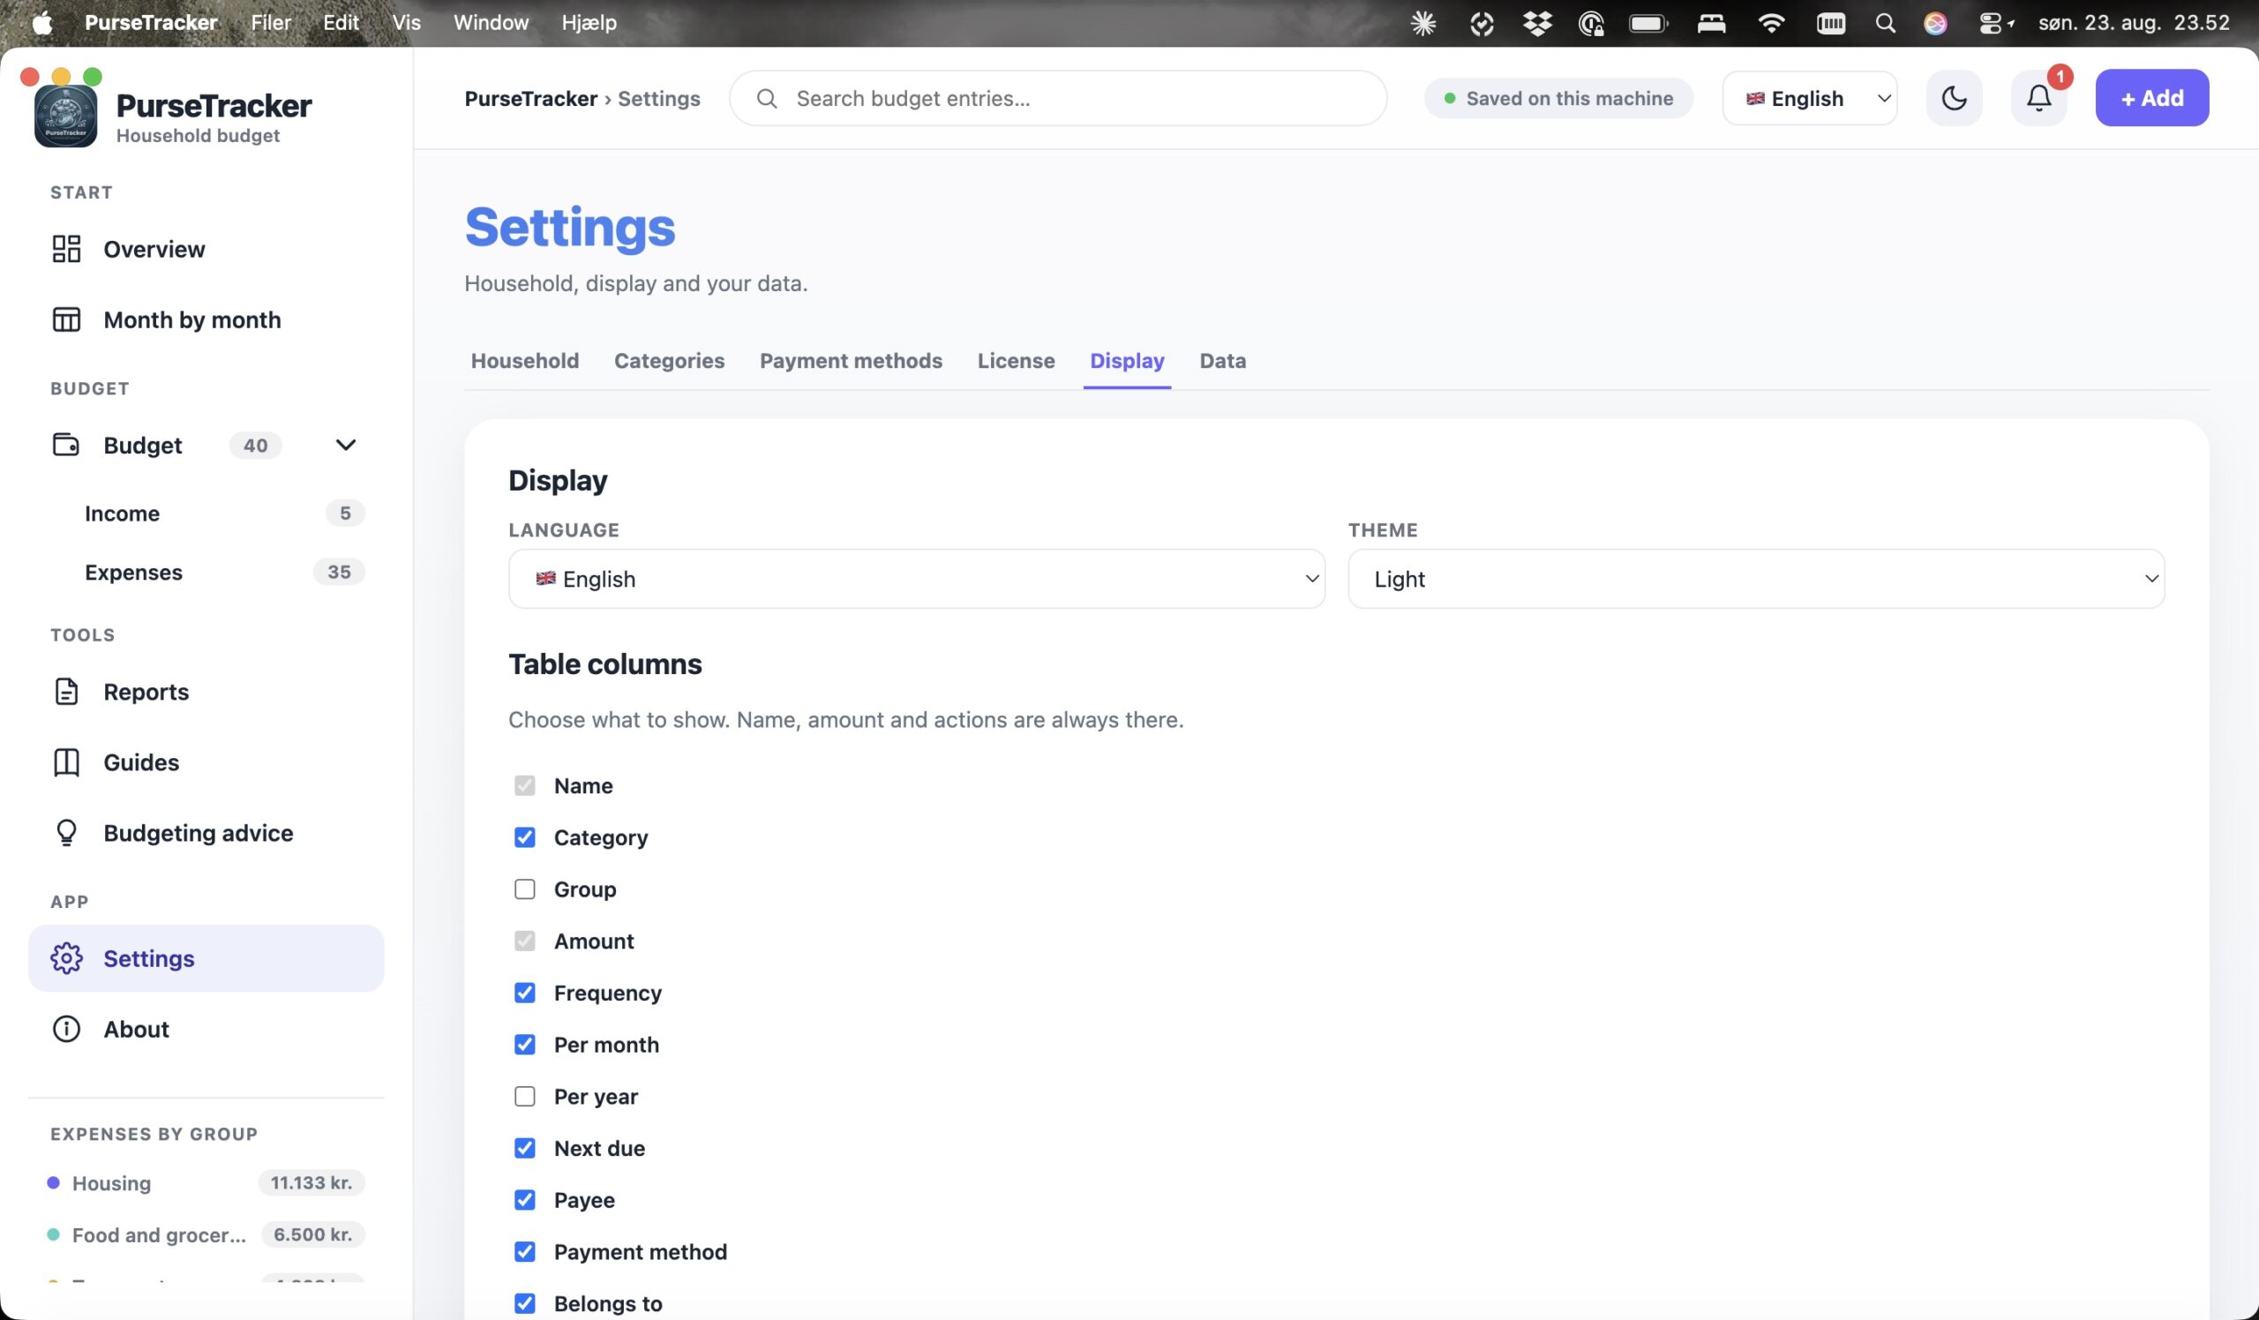Enable the Per year column checkbox

click(524, 1097)
